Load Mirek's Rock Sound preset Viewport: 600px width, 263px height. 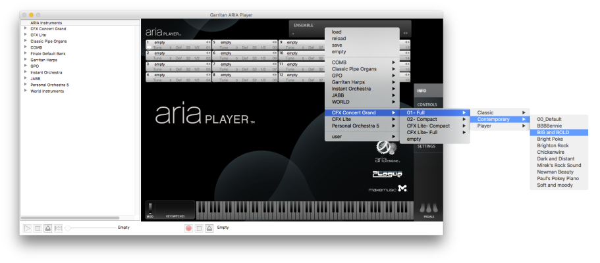[x=559, y=166]
